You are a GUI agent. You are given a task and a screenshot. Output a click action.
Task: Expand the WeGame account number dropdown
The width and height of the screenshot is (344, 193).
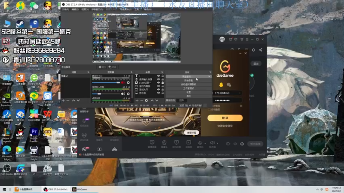click(x=240, y=93)
